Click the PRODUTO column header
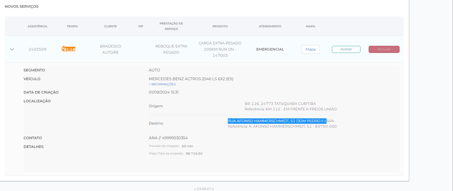The width and height of the screenshot is (453, 191). tap(220, 26)
